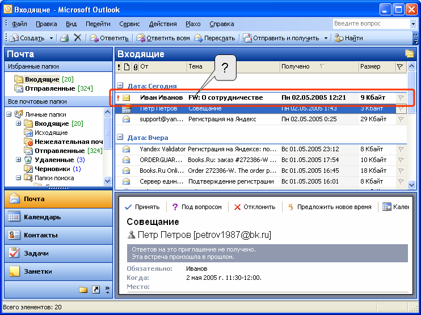Toggle flag on Books.Ru Onli... message
Screen dimensions: 421x315
pos(401,171)
